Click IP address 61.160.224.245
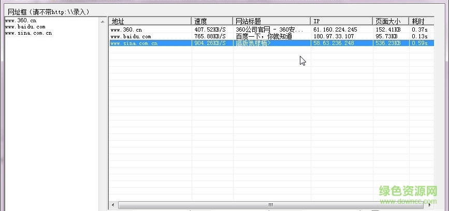449x211 pixels. pyautogui.click(x=335, y=29)
